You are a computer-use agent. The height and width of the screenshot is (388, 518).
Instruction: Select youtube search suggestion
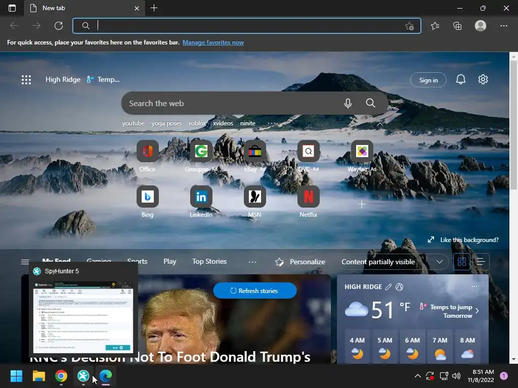(133, 123)
